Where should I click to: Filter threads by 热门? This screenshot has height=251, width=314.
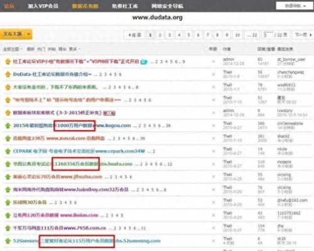(x=41, y=49)
